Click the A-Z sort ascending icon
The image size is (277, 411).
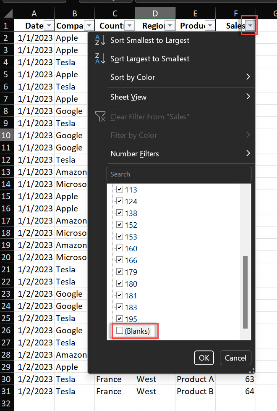coord(100,40)
